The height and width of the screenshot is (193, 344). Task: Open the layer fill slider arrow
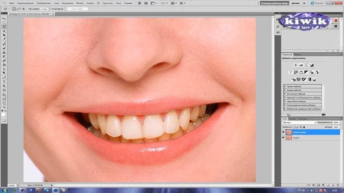341,127
